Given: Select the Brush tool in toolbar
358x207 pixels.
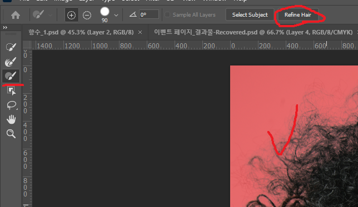Looking at the screenshot, I should (x=11, y=76).
